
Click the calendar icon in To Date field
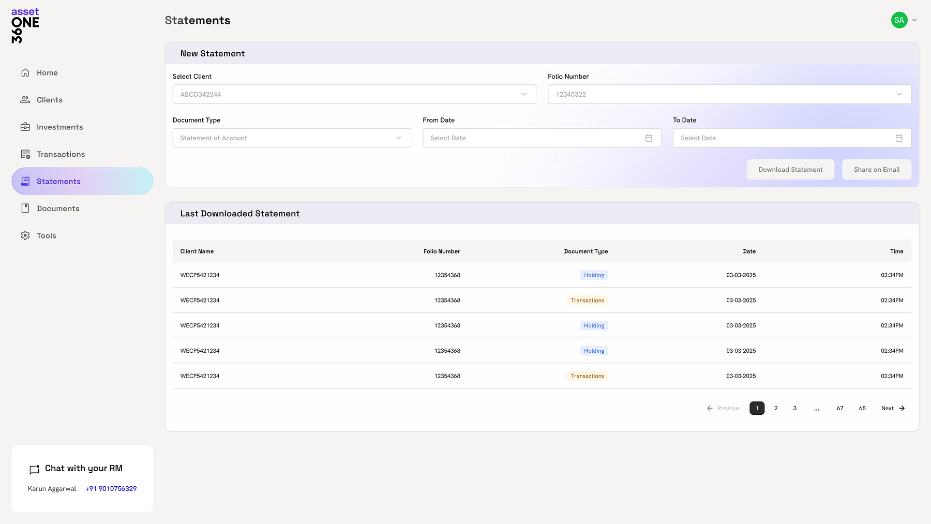click(899, 138)
